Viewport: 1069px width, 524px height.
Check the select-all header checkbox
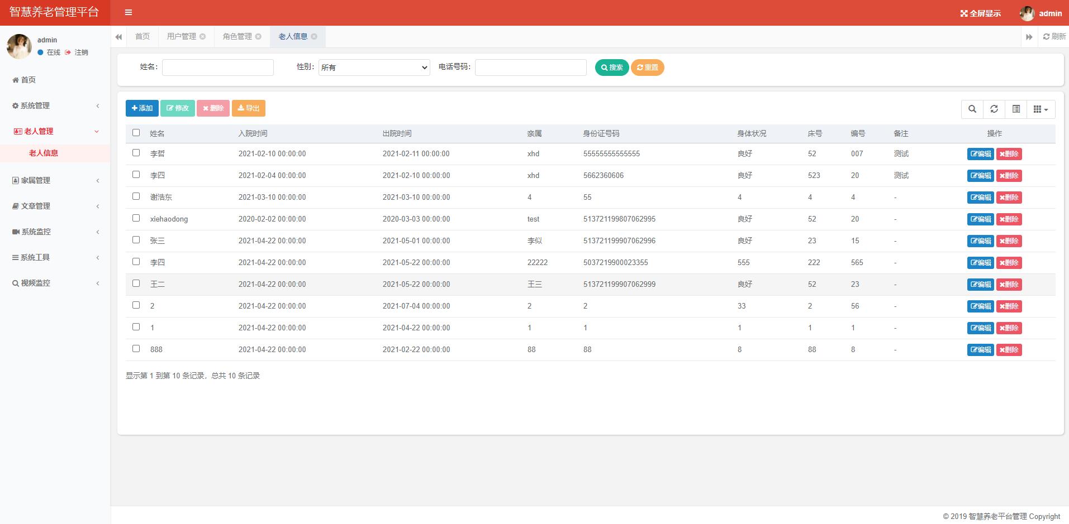(136, 132)
